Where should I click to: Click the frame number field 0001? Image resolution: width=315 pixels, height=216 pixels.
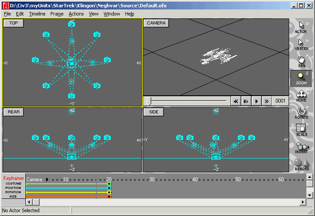[x=280, y=101]
